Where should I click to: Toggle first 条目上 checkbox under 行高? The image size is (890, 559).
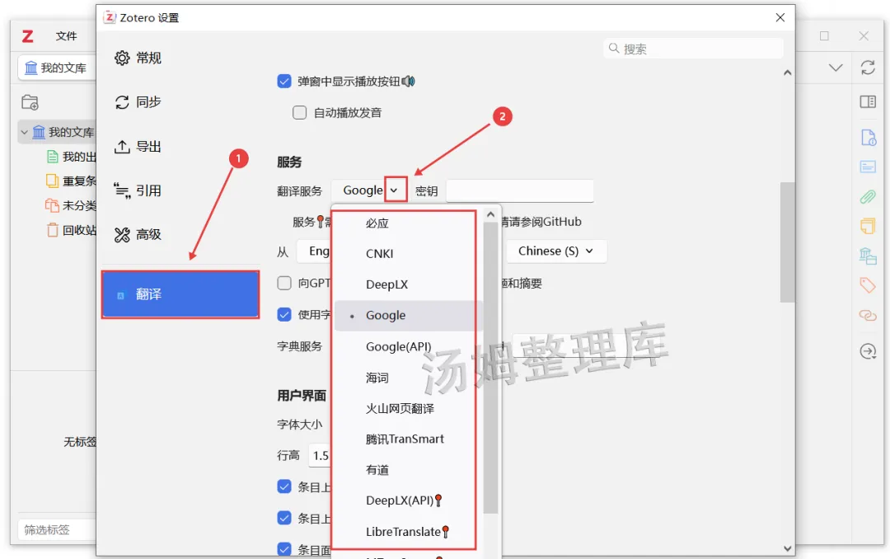click(x=284, y=486)
